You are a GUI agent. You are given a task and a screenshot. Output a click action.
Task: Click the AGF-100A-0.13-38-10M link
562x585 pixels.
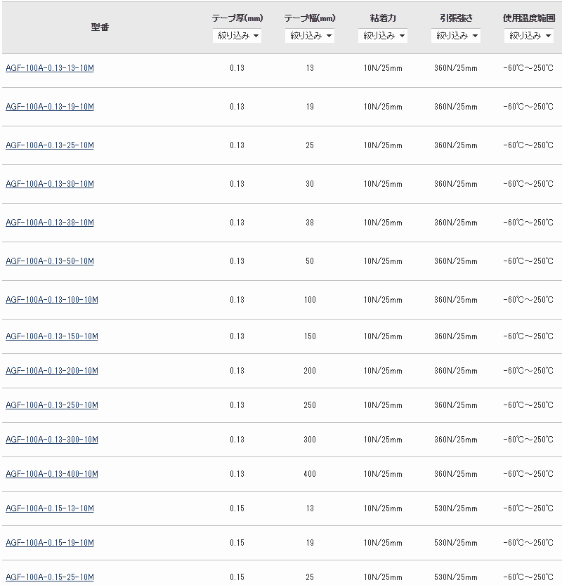coord(50,223)
